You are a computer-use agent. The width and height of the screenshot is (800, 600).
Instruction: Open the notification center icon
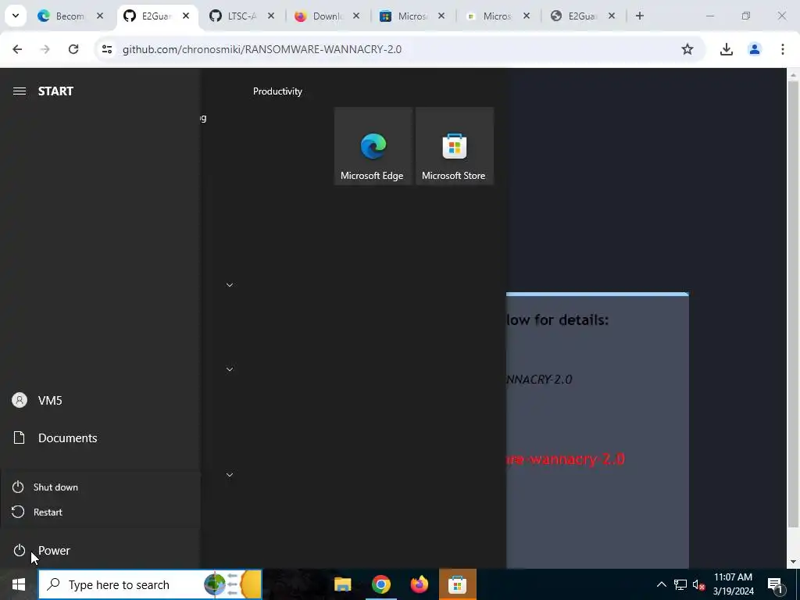tap(775, 584)
